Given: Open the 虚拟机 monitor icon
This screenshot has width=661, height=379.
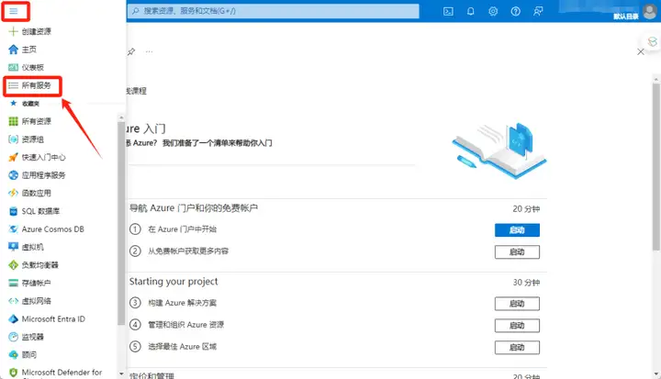Looking at the screenshot, I should [x=14, y=247].
